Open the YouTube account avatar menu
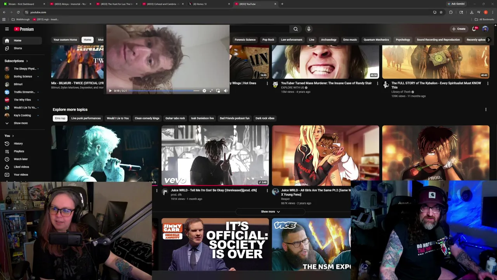The height and width of the screenshot is (280, 497). pyautogui.click(x=485, y=29)
